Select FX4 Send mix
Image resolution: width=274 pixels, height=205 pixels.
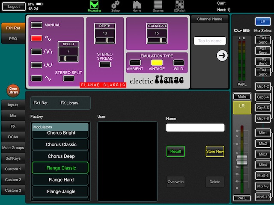(x=263, y=72)
